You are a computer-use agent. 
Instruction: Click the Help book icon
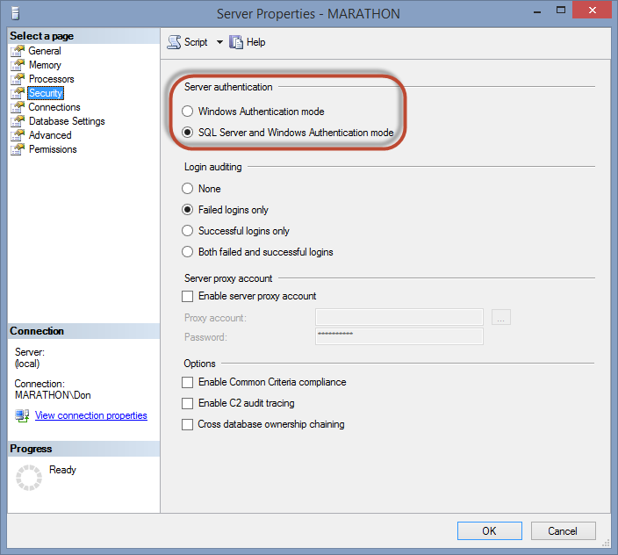pos(236,42)
